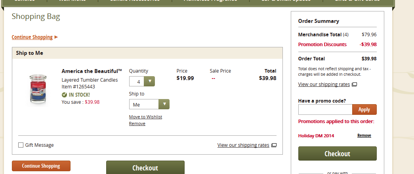The image size is (414, 174).
Task: Click popup icon beside cart shipping rates
Action: click(274, 145)
